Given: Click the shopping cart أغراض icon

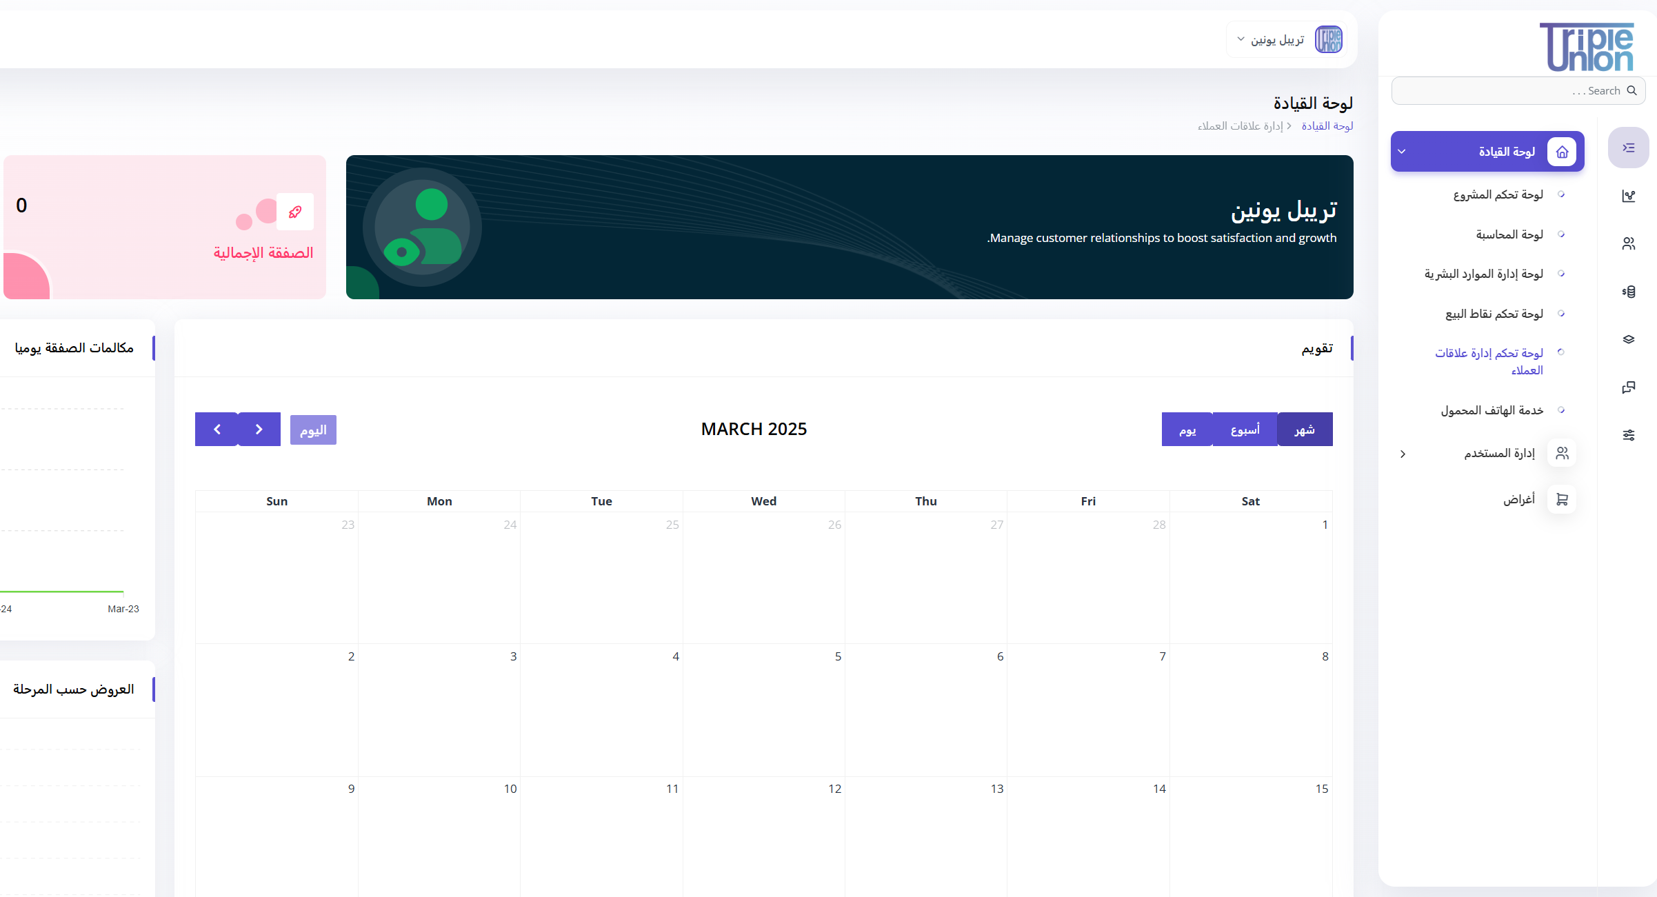Looking at the screenshot, I should tap(1562, 499).
